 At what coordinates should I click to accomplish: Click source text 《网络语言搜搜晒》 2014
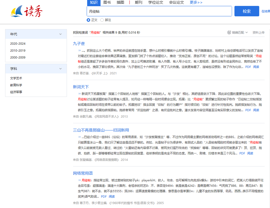[111, 160]
